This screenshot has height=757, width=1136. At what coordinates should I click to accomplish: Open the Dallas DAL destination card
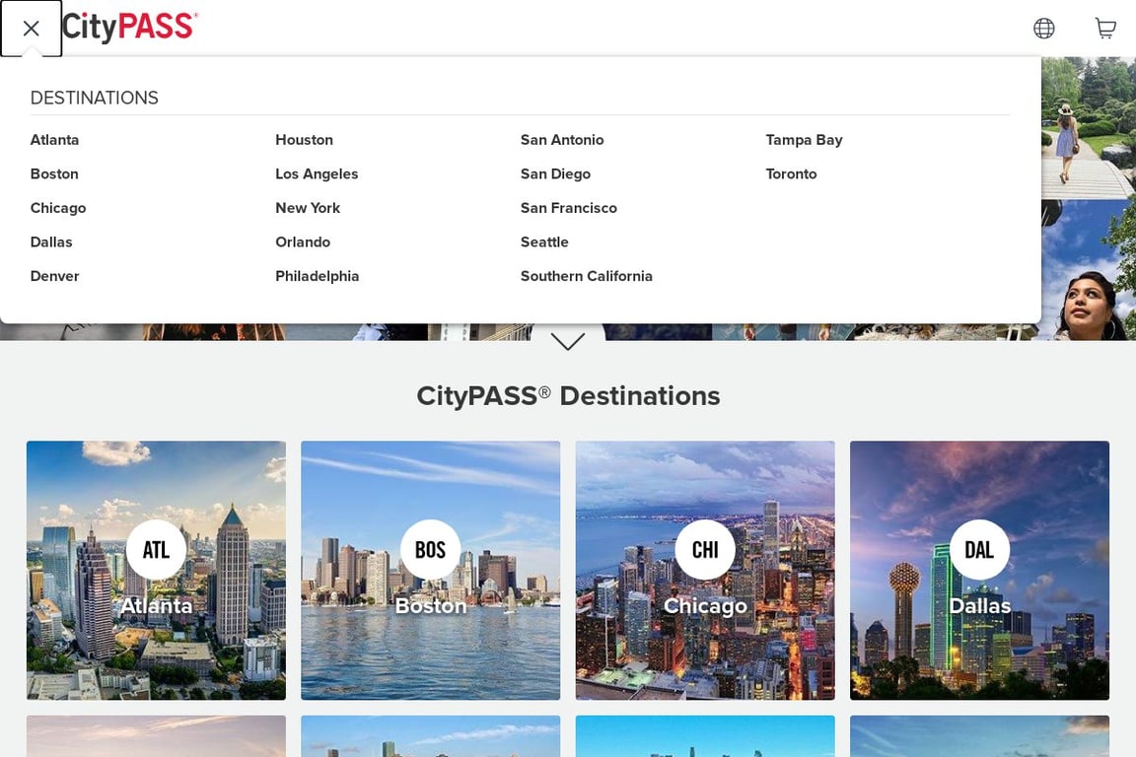point(979,570)
